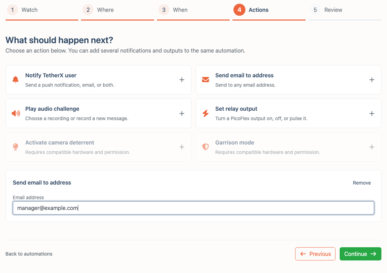Select the Set relay output title
This screenshot has height=273, width=387.
[236, 109]
